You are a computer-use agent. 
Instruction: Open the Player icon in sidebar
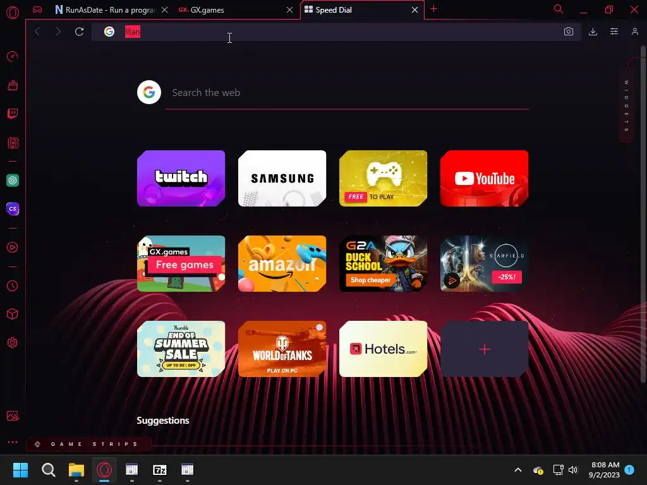(13, 247)
